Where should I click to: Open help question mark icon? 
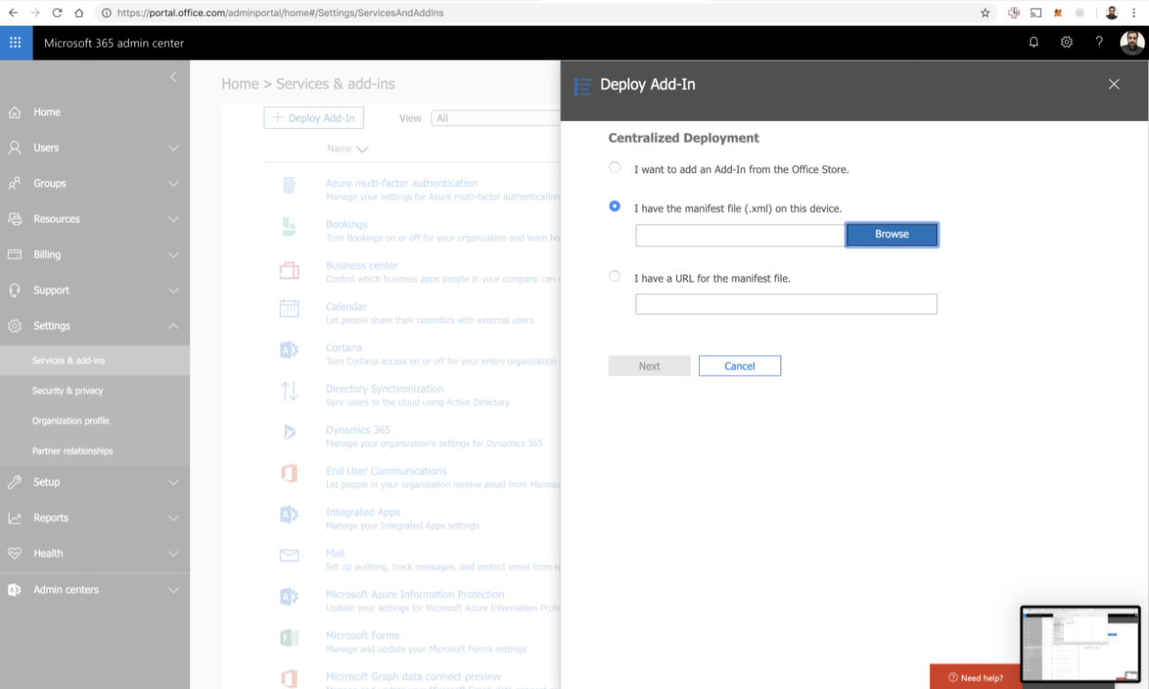click(1099, 42)
